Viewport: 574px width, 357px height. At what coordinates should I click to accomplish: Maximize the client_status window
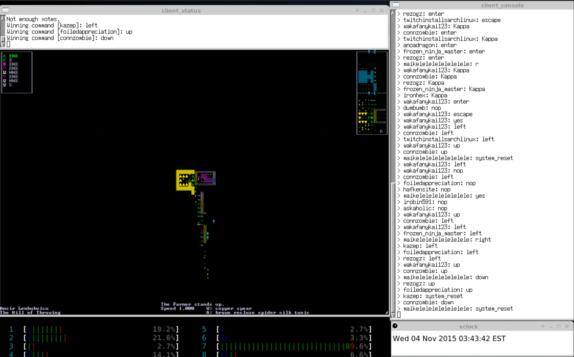click(373, 10)
